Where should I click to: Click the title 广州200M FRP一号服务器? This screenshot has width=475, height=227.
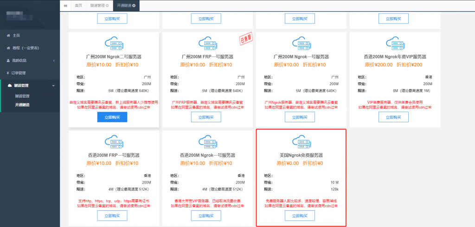tap(207, 57)
